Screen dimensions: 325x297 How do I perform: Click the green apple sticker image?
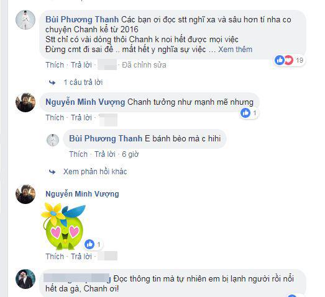[63, 226]
